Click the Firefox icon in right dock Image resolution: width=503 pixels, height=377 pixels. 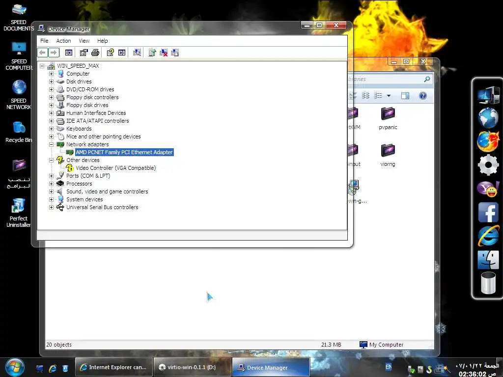[x=488, y=141]
